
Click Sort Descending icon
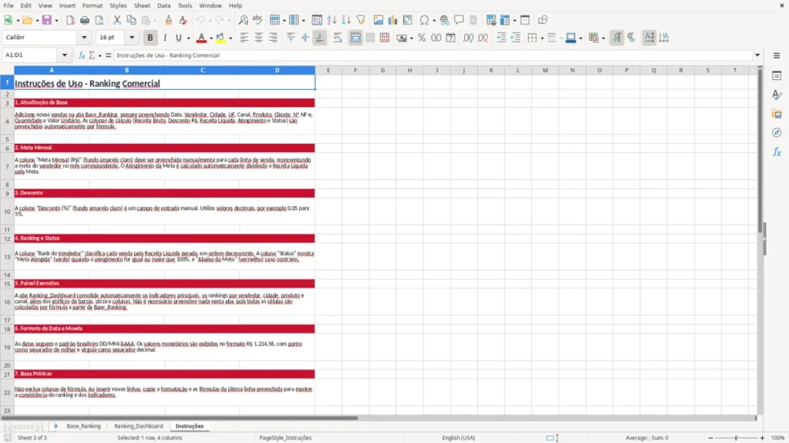click(346, 20)
